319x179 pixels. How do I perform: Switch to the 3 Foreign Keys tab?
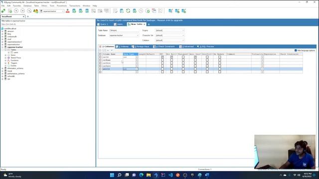141,46
